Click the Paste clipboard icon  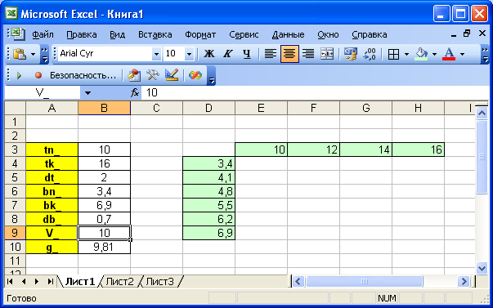pos(20,54)
